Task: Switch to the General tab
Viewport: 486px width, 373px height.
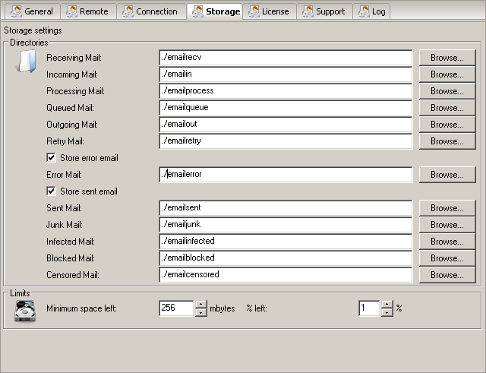Action: pyautogui.click(x=32, y=11)
